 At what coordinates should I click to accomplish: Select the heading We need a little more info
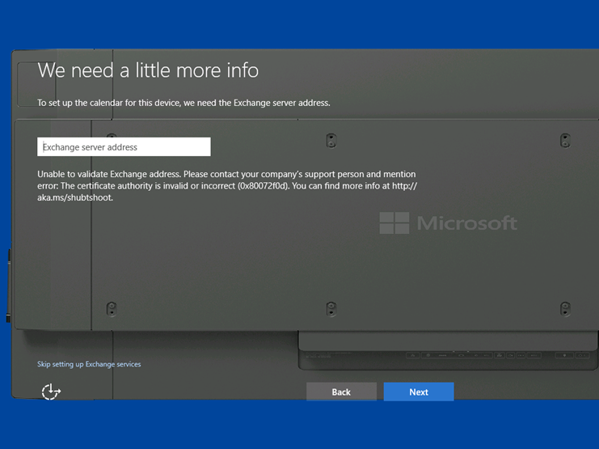pyautogui.click(x=148, y=70)
